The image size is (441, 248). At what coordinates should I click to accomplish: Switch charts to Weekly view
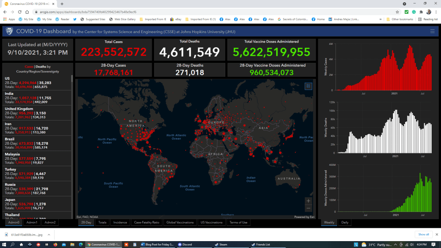pyautogui.click(x=329, y=223)
